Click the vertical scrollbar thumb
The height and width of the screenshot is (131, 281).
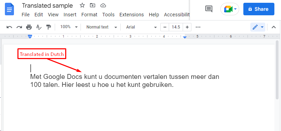(x=277, y=70)
